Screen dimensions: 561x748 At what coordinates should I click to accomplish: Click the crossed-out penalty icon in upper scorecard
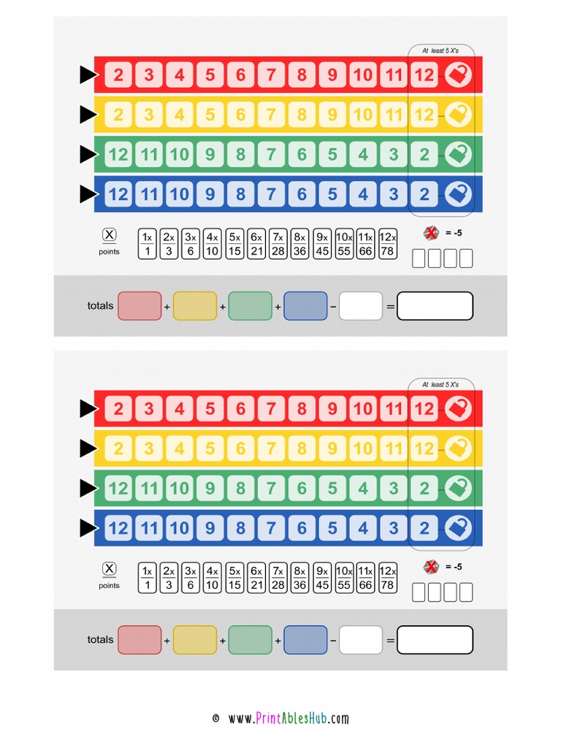point(432,234)
